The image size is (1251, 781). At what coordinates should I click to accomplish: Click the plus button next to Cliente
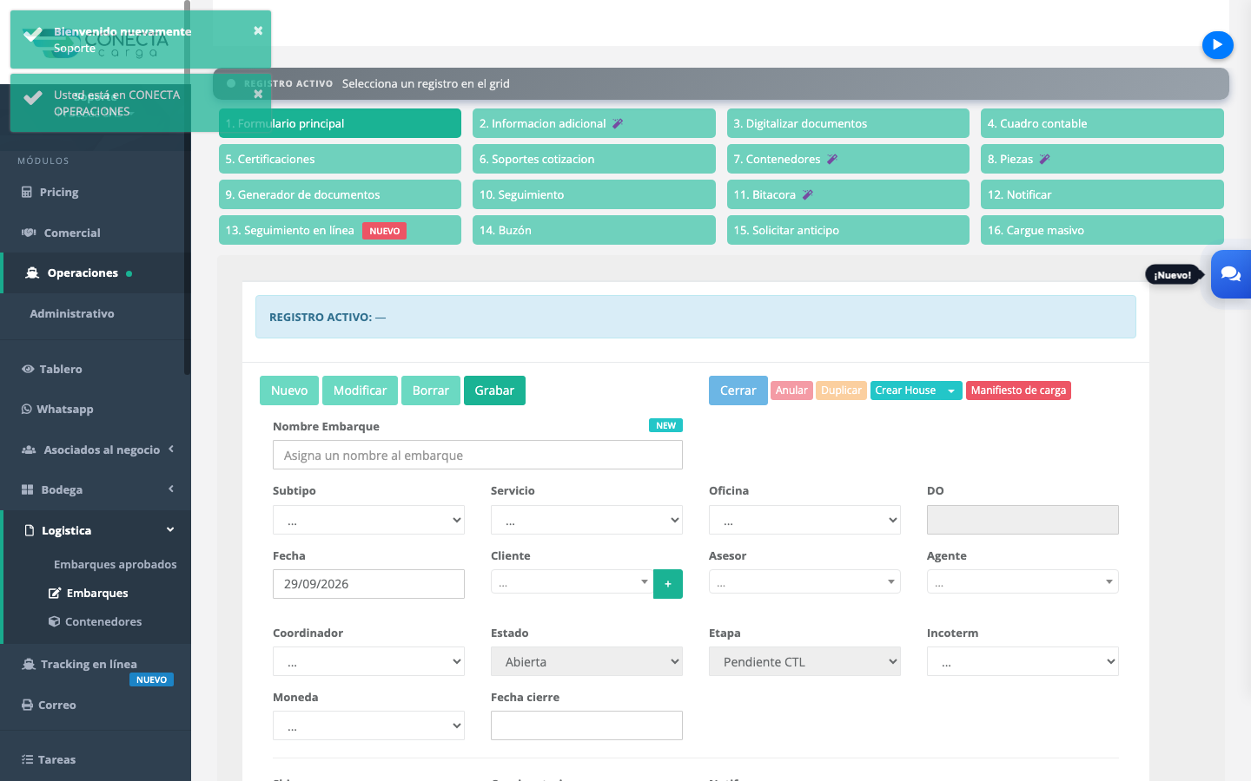668,584
